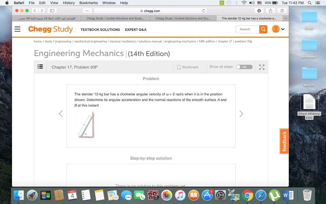
Task: Show Safari downloads
Action: (259, 11)
